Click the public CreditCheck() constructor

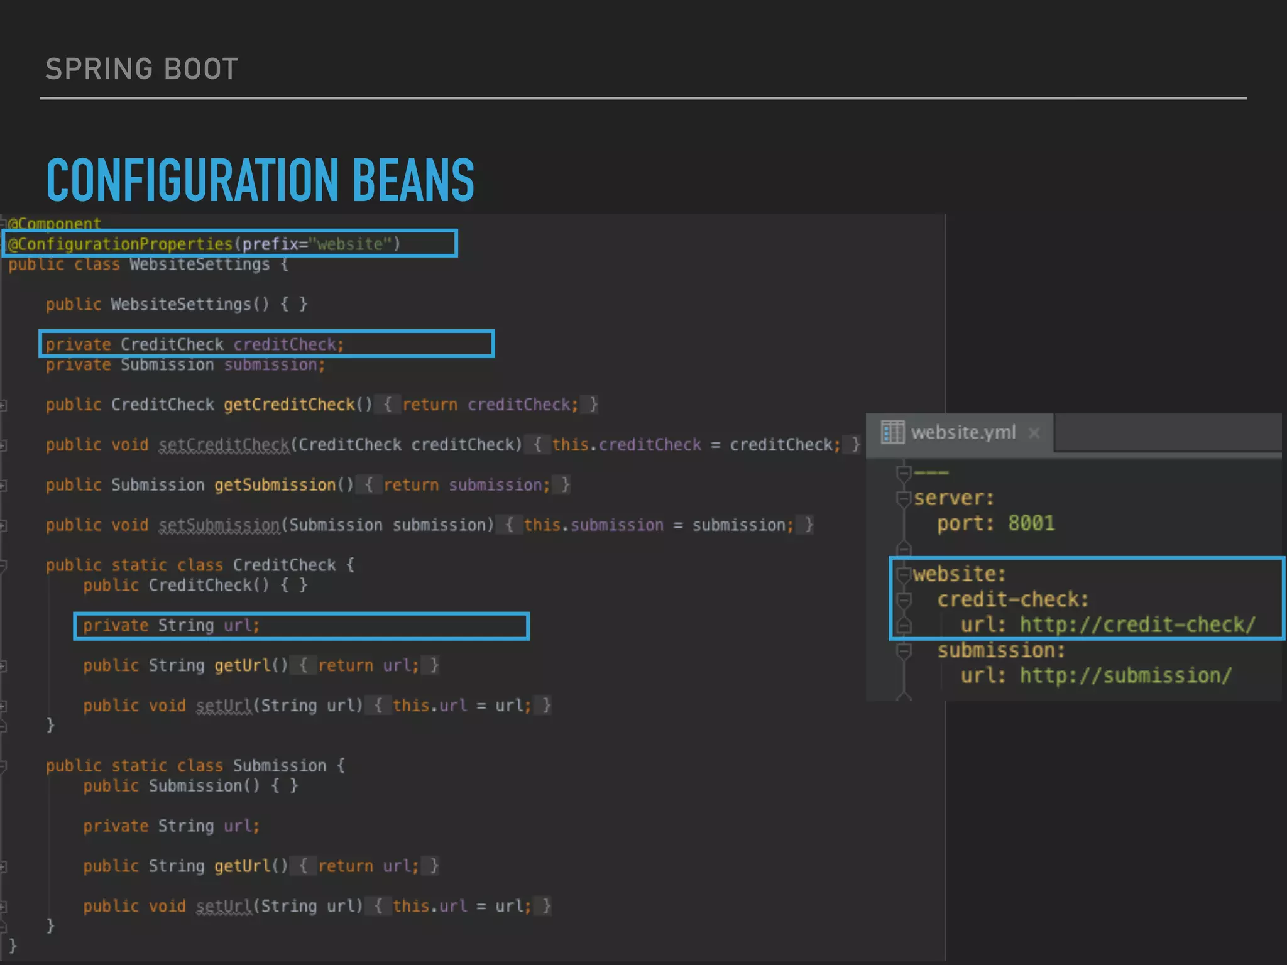pyautogui.click(x=195, y=585)
